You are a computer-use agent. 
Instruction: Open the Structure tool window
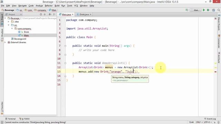pyautogui.click(x=2, y=35)
